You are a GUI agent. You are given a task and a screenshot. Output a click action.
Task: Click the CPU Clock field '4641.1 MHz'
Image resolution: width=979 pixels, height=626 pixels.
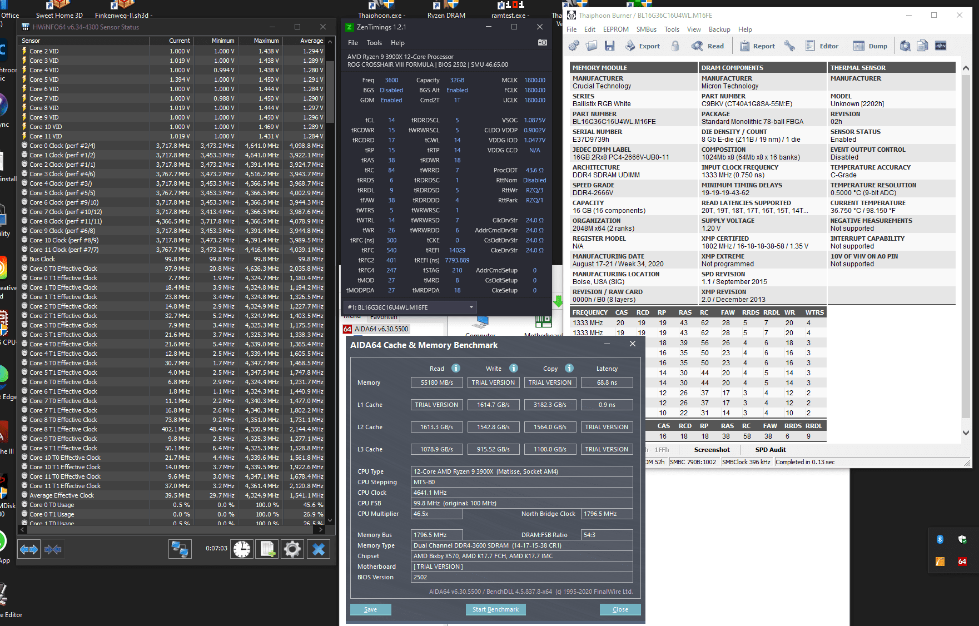(521, 493)
